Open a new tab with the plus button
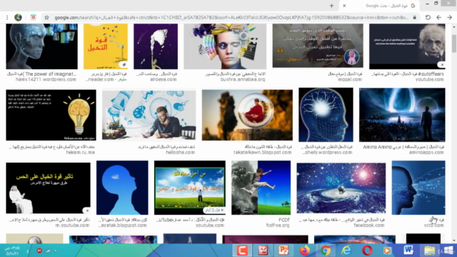457x257 pixels. pos(331,6)
